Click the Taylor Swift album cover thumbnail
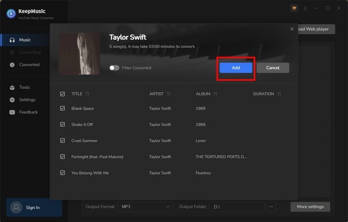The width and height of the screenshot is (348, 222). [x=80, y=53]
